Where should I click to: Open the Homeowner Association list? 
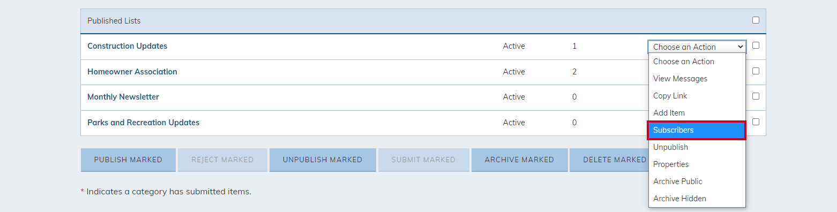132,72
